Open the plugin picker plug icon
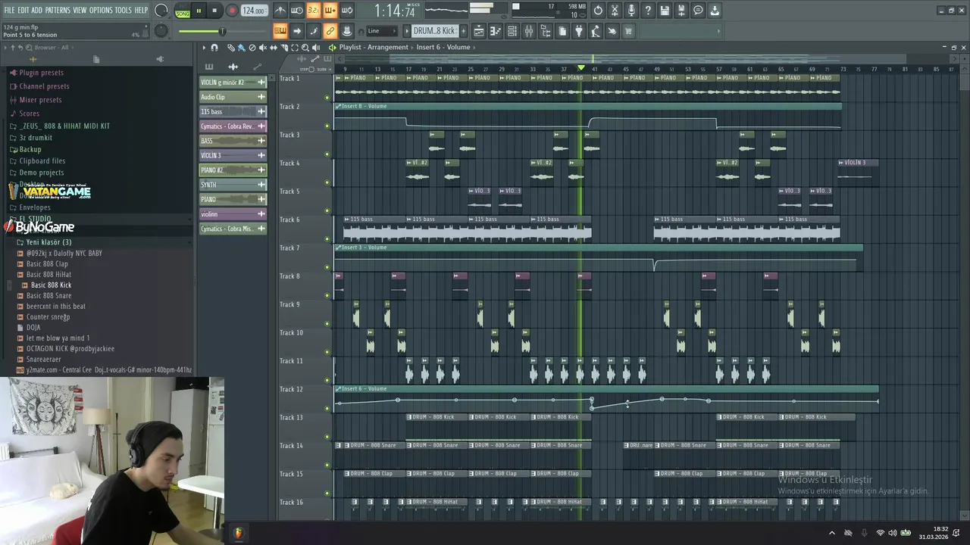 pyautogui.click(x=579, y=31)
